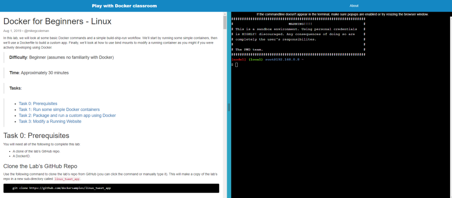
Task: Focus the terminal command prompt
Action: point(236,65)
